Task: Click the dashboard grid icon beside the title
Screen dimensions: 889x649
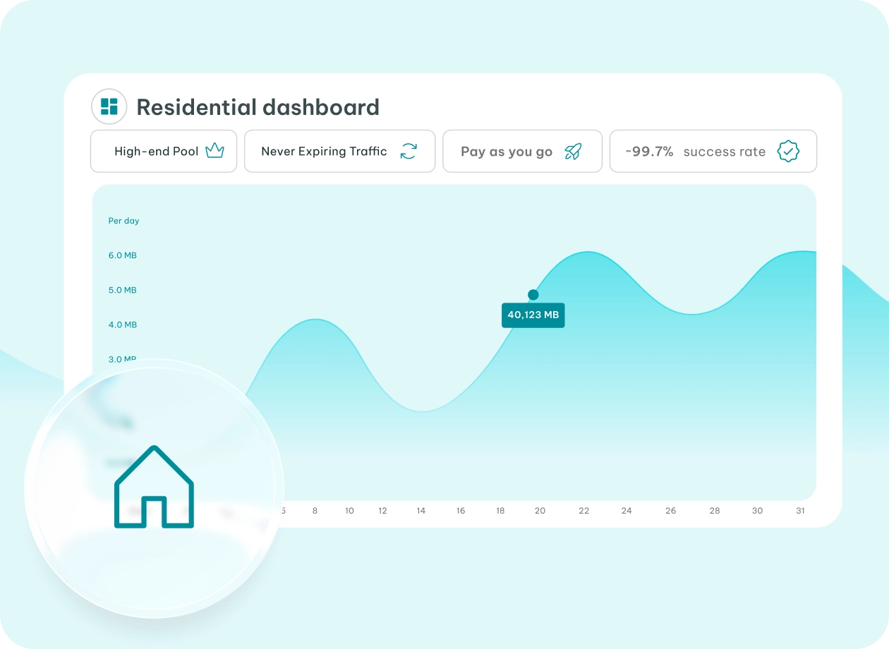Action: (109, 107)
